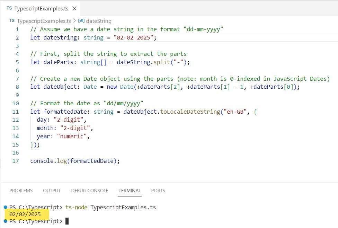Click the new Date constructor call
The image size is (338, 228).
203,87
